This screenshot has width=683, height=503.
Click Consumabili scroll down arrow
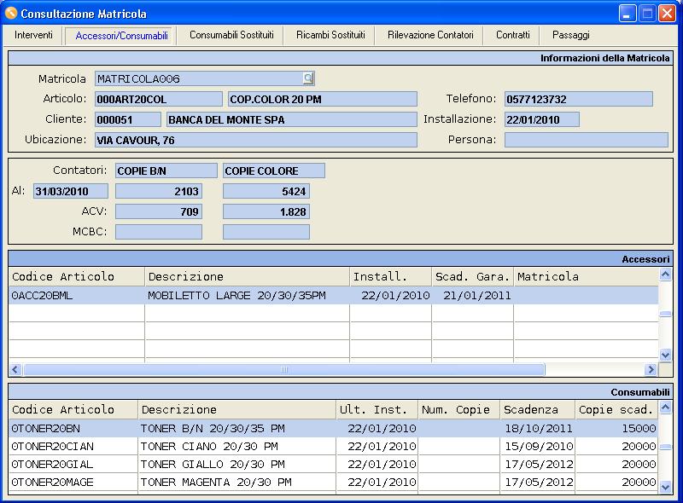665,488
